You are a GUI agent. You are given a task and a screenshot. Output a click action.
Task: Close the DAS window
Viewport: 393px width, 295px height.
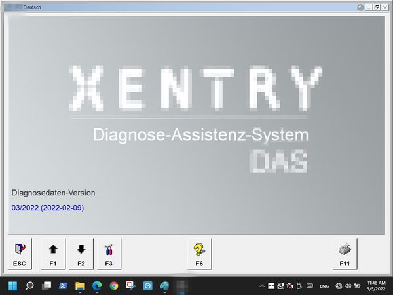point(385,7)
